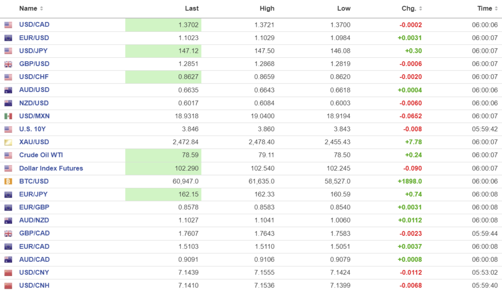The width and height of the screenshot is (502, 290).
Task: Click the Low column header
Action: pyautogui.click(x=344, y=8)
